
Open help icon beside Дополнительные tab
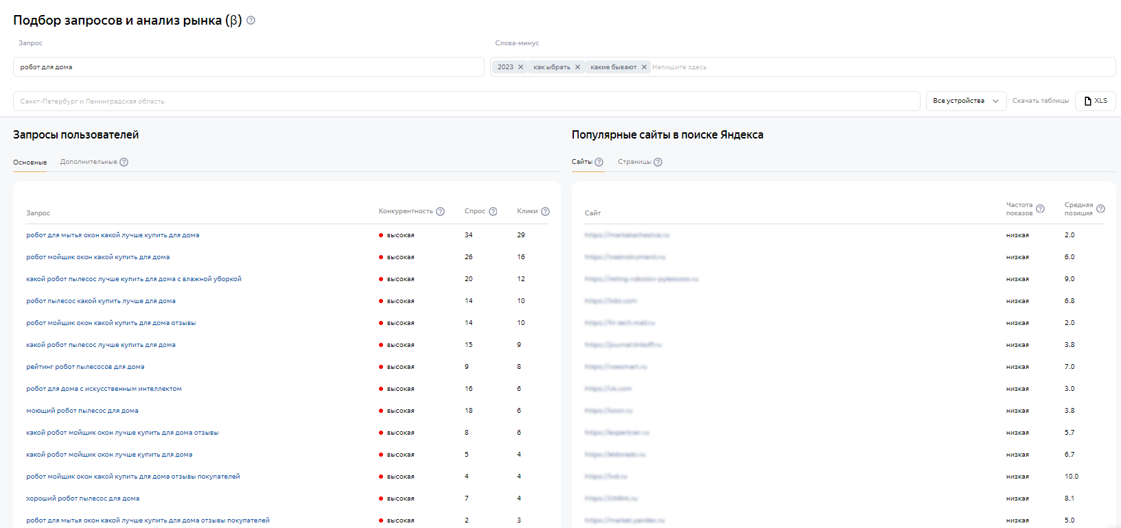[x=124, y=163]
